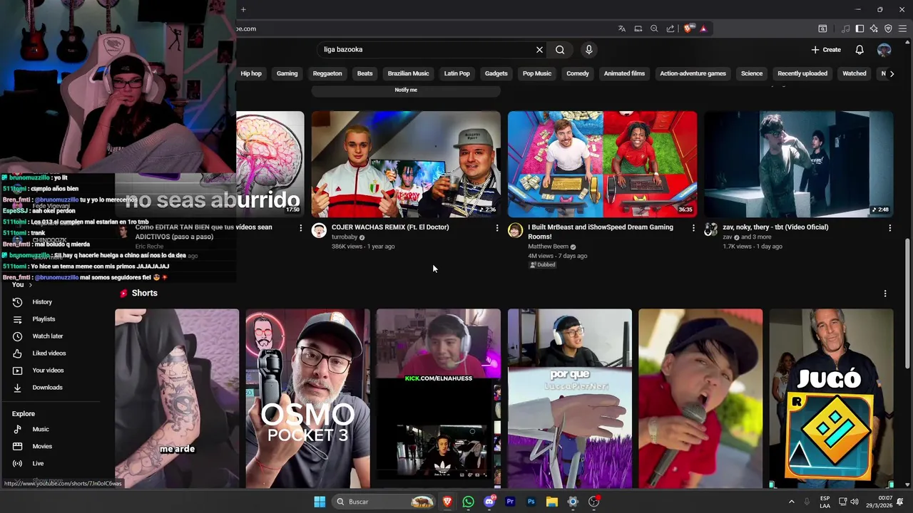913x513 pixels.
Task: Visit the turrobaby channel link
Action: (x=344, y=237)
